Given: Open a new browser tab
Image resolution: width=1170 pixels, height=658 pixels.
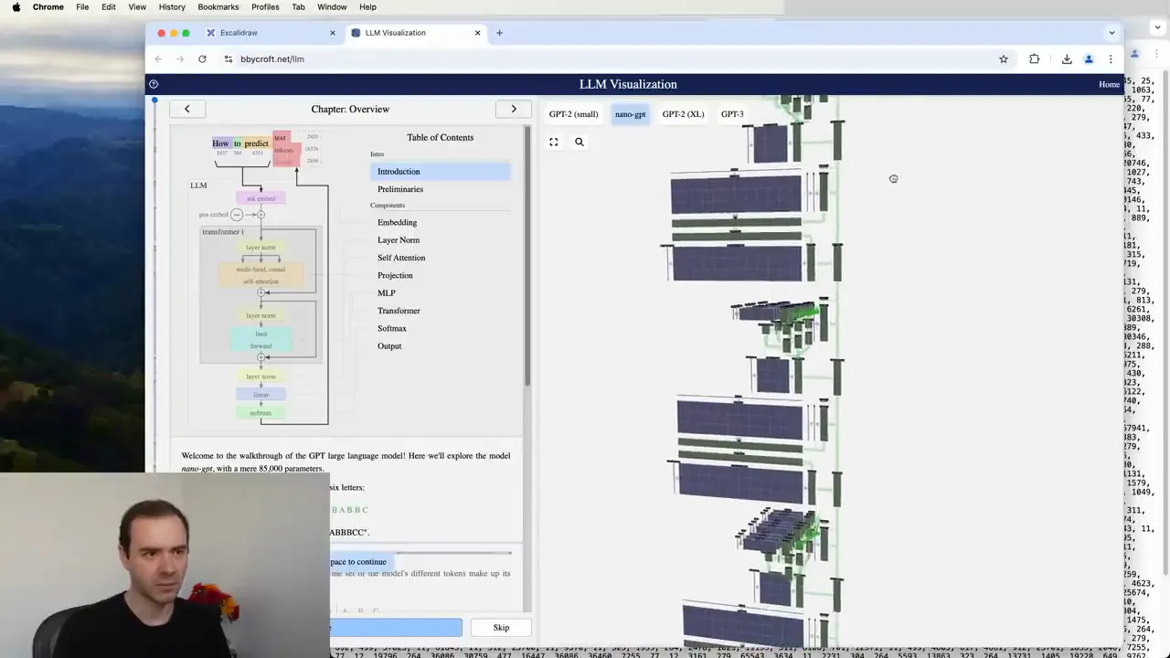Looking at the screenshot, I should tap(499, 33).
